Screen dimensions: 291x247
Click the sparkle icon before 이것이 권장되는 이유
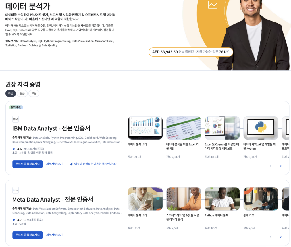pyautogui.click(x=71, y=164)
